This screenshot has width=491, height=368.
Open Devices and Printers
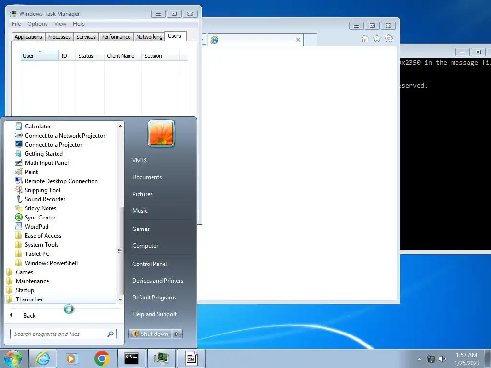[x=157, y=281]
